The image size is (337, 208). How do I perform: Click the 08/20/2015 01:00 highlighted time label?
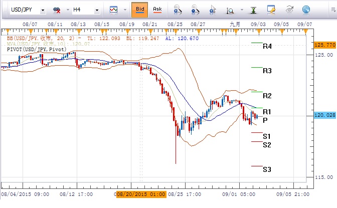(141, 194)
